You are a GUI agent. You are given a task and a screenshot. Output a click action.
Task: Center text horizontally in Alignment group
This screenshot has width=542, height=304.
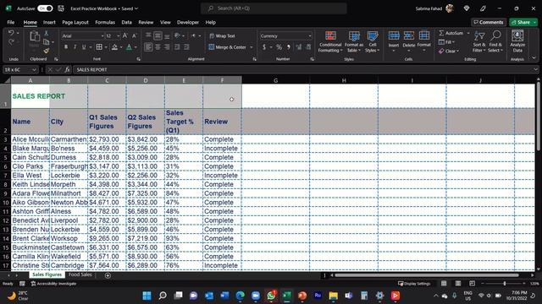tap(158, 47)
